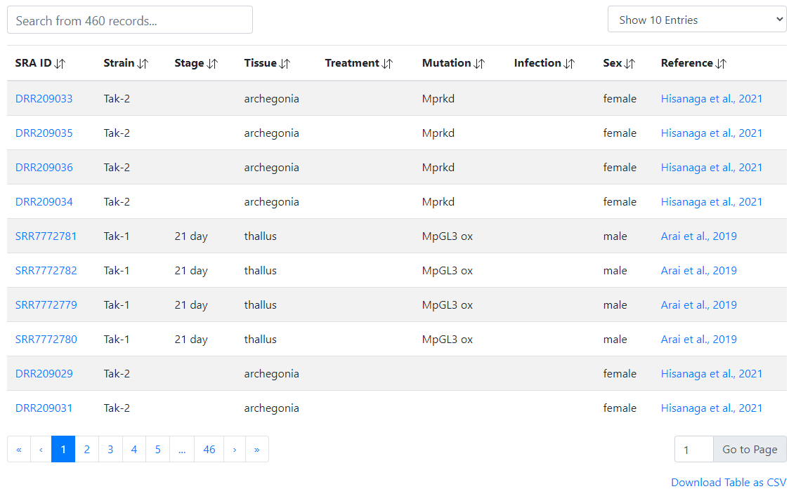Sort table by SRA ID column
This screenshot has width=796, height=496.
[x=60, y=64]
